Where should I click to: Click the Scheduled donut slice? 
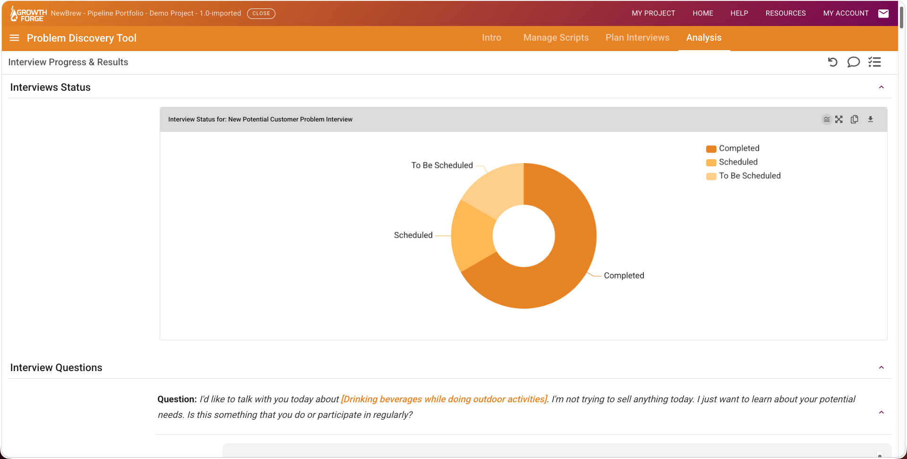point(472,235)
